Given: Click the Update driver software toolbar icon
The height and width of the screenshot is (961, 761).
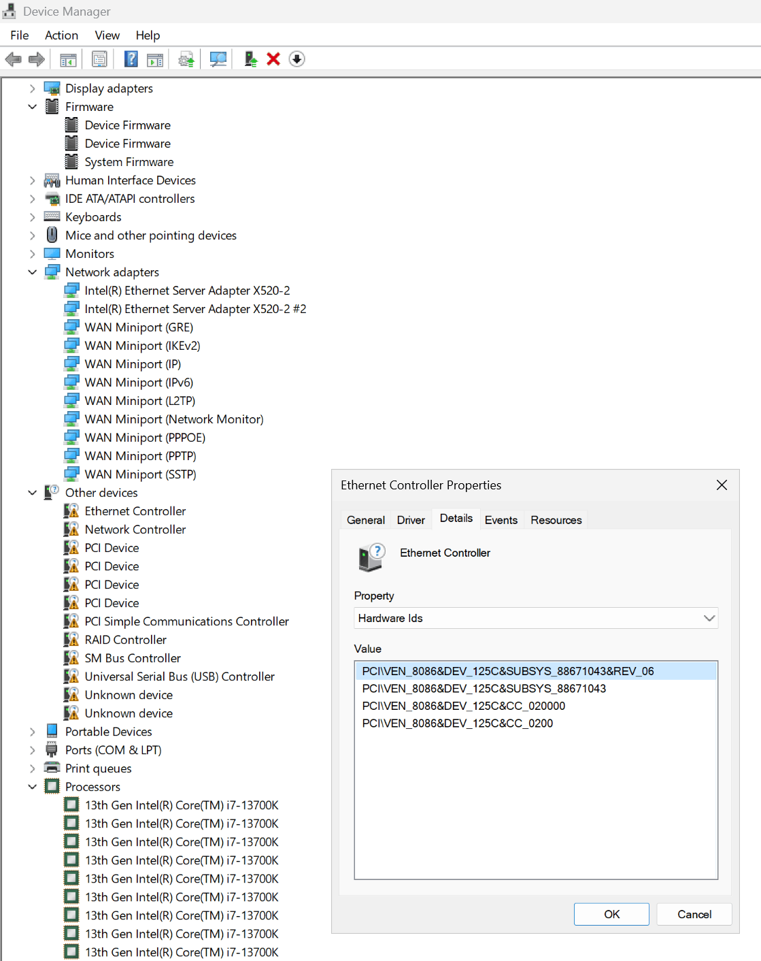Looking at the screenshot, I should [186, 59].
